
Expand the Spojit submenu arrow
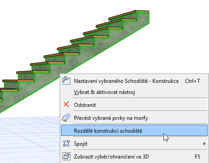tap(205, 144)
